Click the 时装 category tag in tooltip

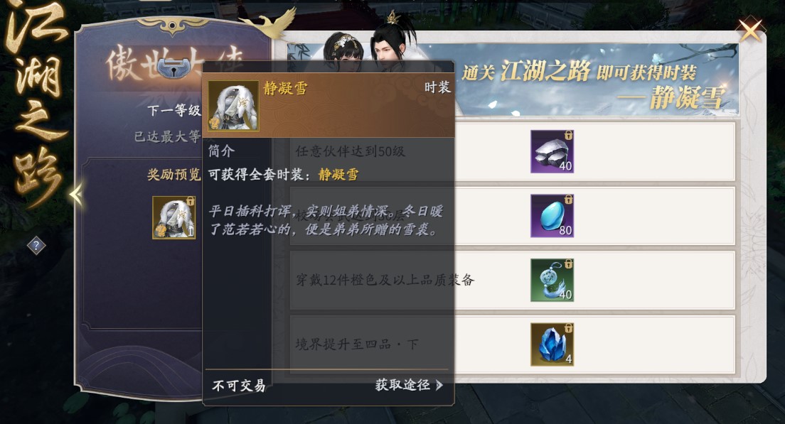[437, 87]
